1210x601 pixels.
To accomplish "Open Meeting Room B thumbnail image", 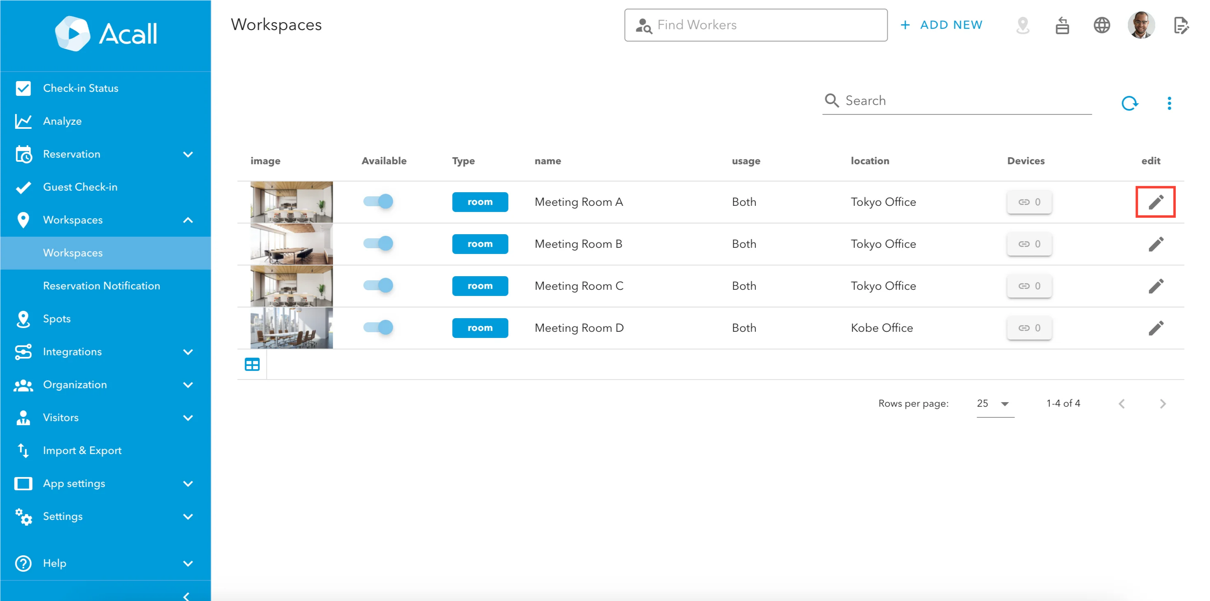I will pyautogui.click(x=291, y=244).
